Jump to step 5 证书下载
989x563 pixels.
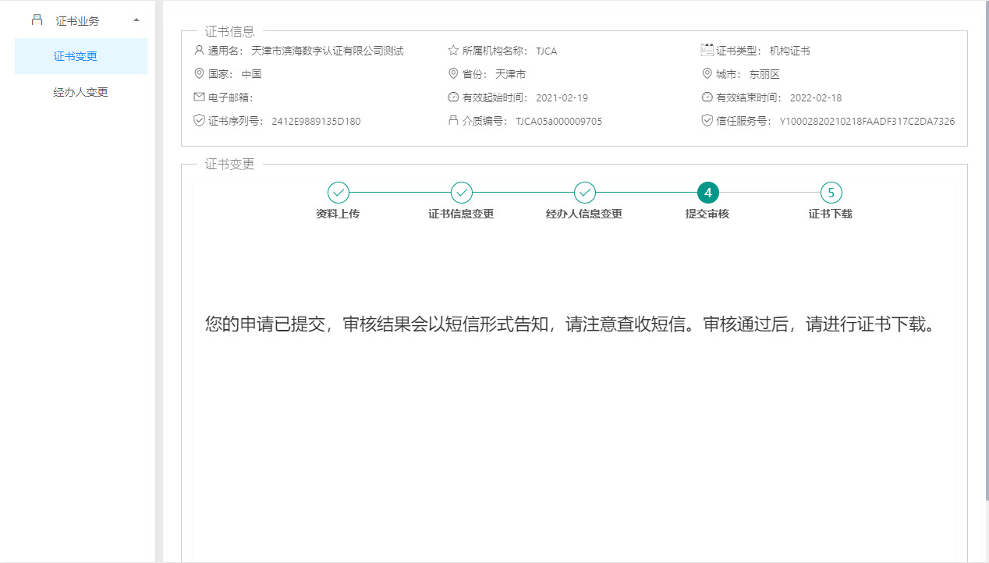tap(831, 193)
